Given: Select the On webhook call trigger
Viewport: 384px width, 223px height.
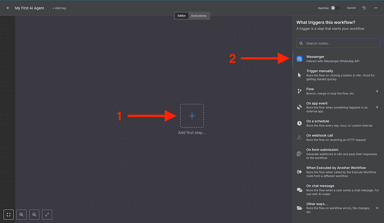Looking at the screenshot, I should click(x=336, y=137).
